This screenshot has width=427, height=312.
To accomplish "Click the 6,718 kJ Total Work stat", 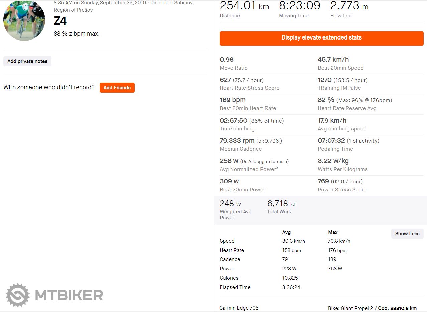I will click(x=281, y=204).
